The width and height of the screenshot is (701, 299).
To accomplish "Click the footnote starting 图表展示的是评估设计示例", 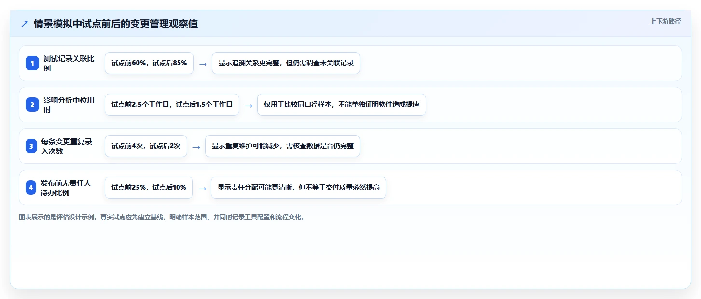I will pos(162,217).
